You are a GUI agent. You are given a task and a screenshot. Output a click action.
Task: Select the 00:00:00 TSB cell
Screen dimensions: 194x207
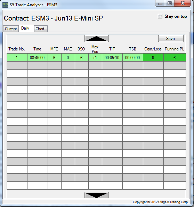tap(133, 57)
